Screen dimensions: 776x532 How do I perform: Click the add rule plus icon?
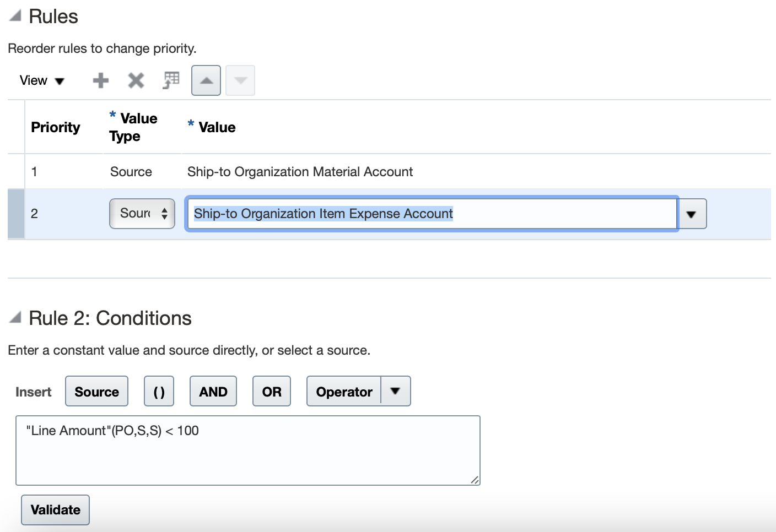(x=100, y=80)
